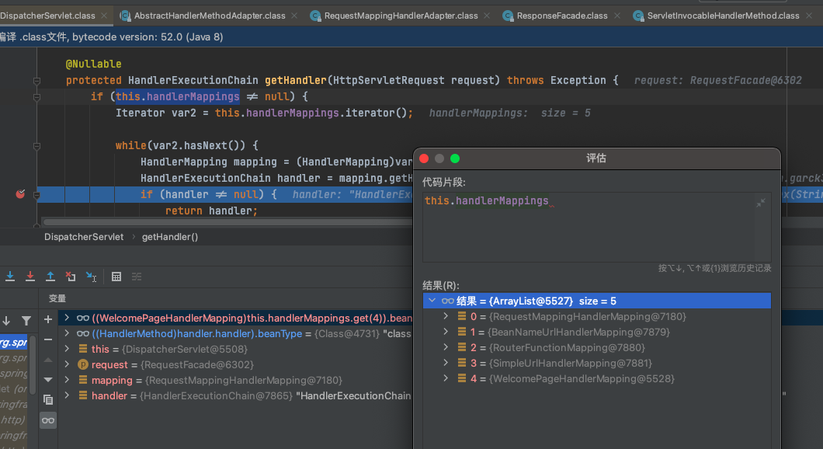Click the frames list vertical scrollbar
Viewport: 823px width, 449px height.
33,364
